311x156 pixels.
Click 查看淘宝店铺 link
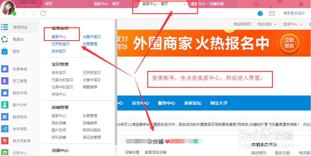[x=155, y=152]
